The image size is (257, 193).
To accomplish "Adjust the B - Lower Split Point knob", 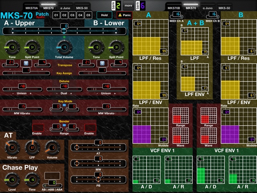I will 116,47.
